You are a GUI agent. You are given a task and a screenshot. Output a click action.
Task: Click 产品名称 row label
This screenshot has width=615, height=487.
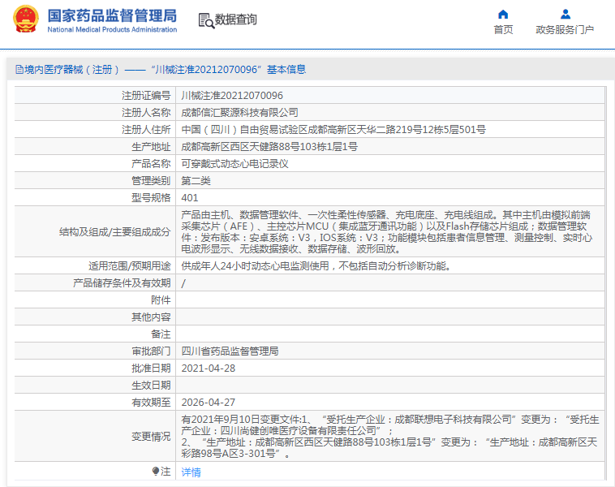151,164
